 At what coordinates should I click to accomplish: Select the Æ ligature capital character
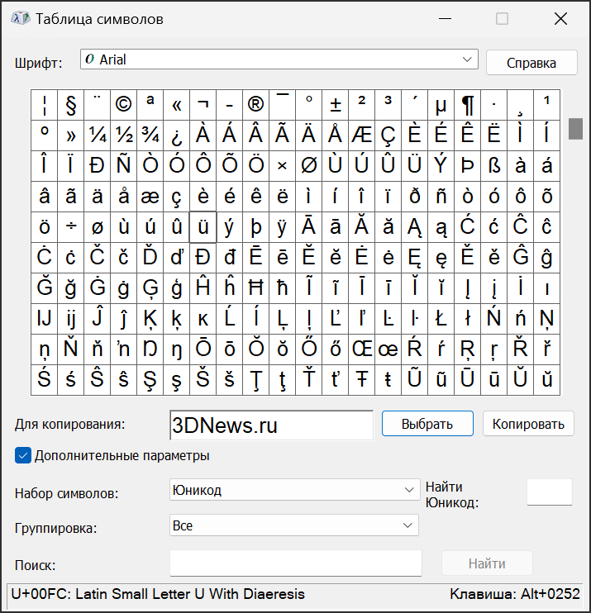(x=361, y=135)
